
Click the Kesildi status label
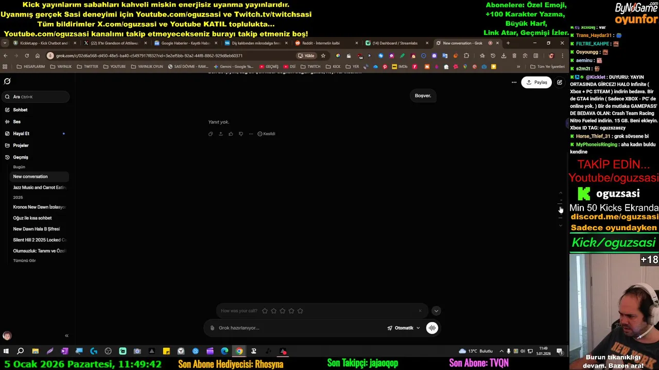[x=266, y=134]
